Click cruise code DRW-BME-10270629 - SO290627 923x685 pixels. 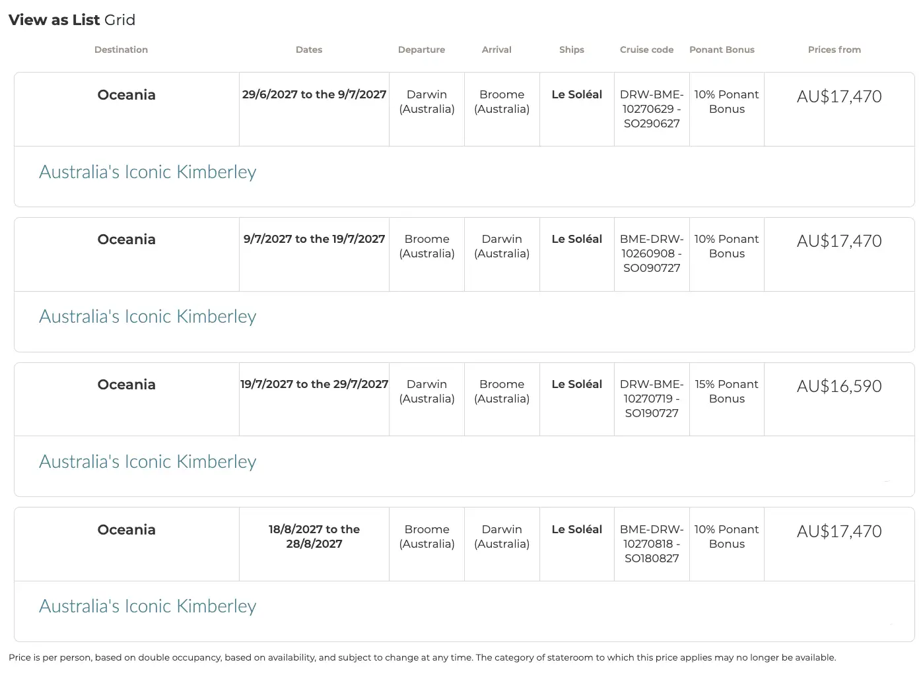click(652, 109)
